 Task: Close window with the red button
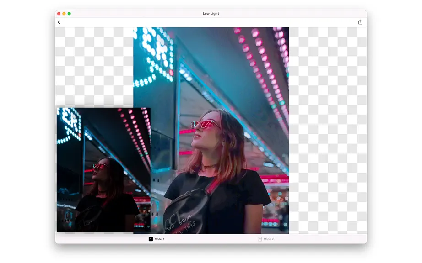59,13
